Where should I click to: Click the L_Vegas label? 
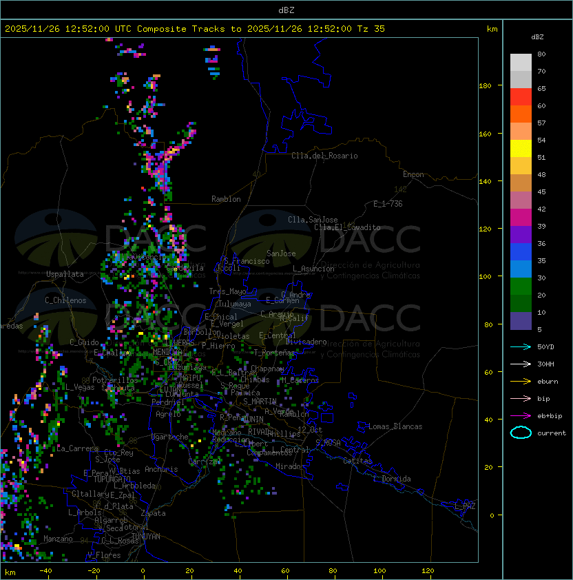(80, 387)
